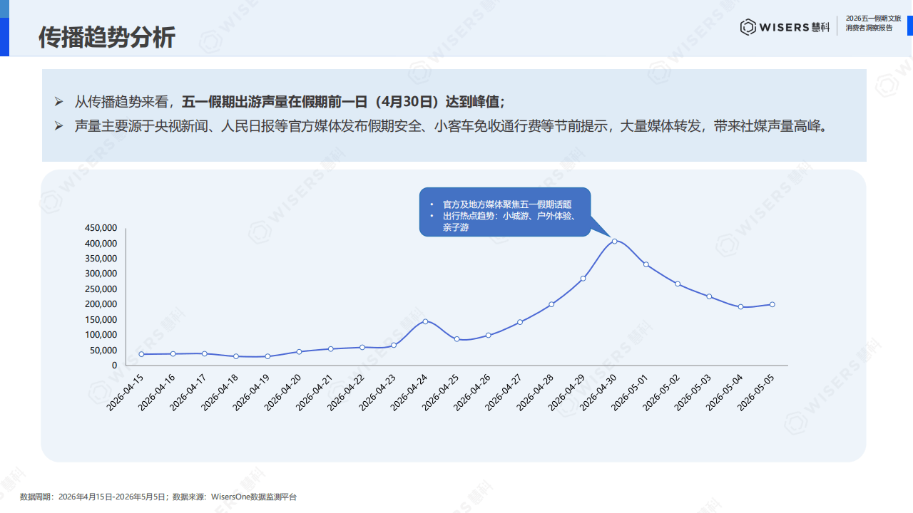913x513 pixels.
Task: Select the last data point for 2026-05-05
Action: coord(772,304)
